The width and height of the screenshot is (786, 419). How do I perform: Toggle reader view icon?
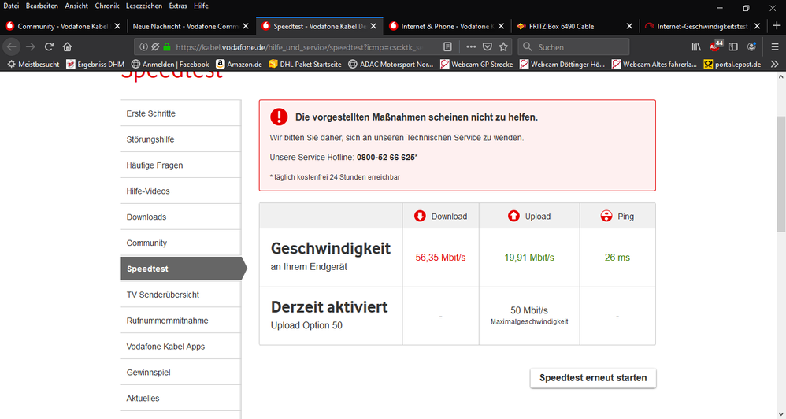[x=447, y=46]
